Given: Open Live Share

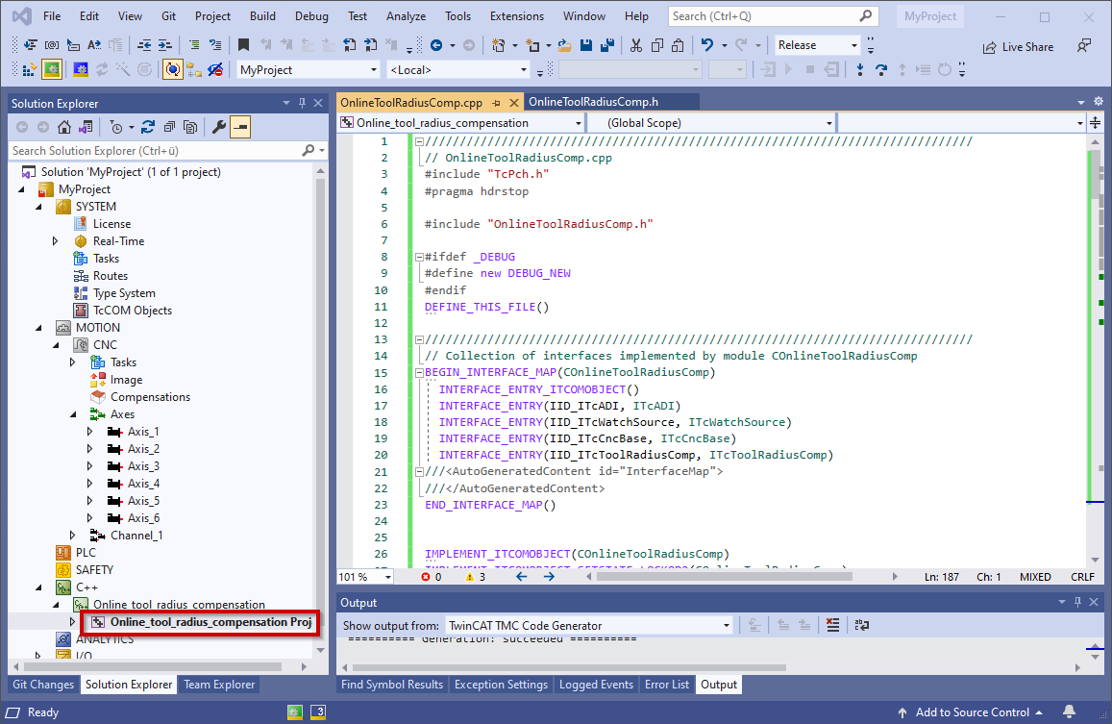Looking at the screenshot, I should point(1019,46).
